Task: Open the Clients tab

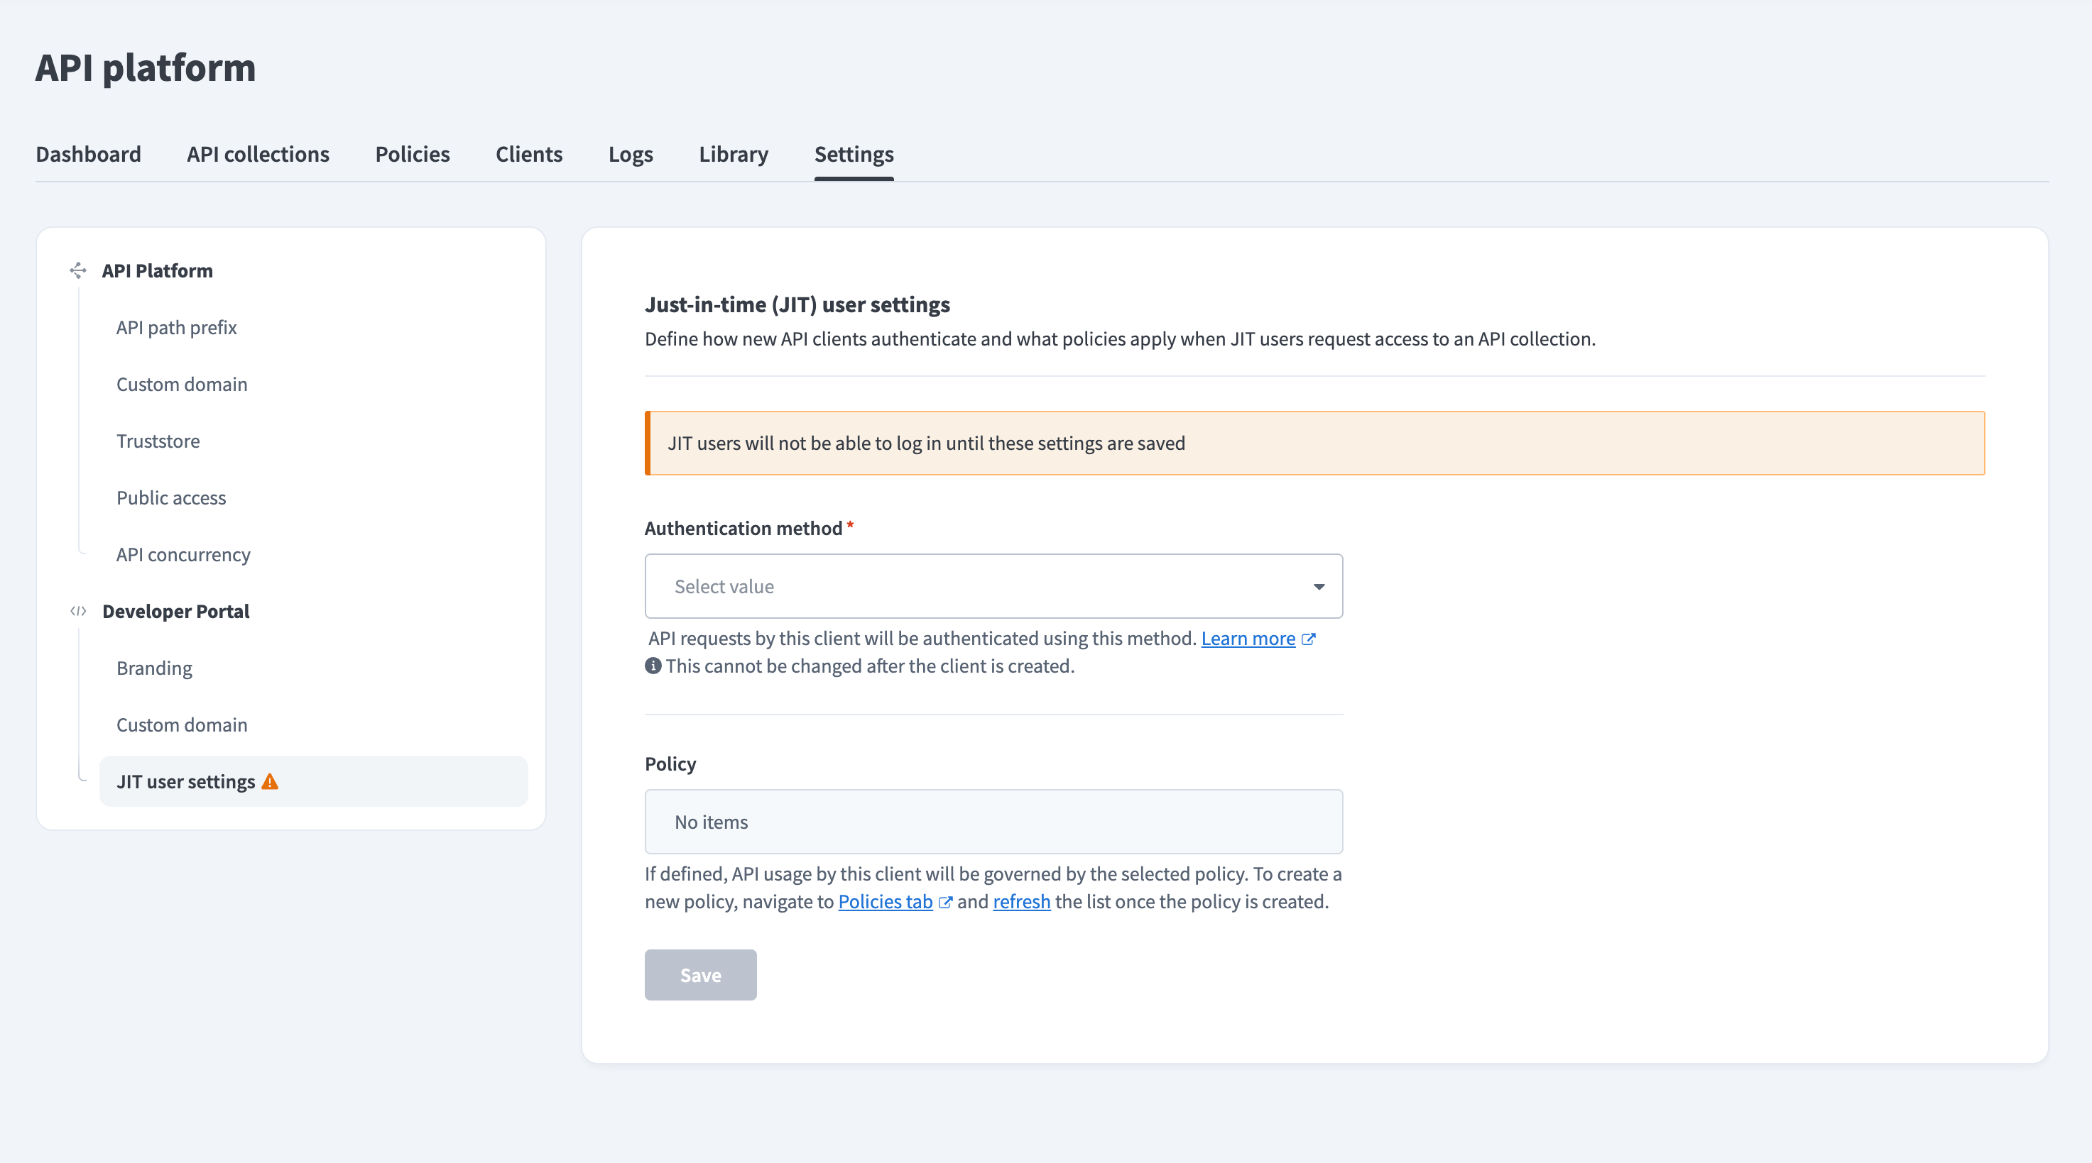Action: (529, 154)
